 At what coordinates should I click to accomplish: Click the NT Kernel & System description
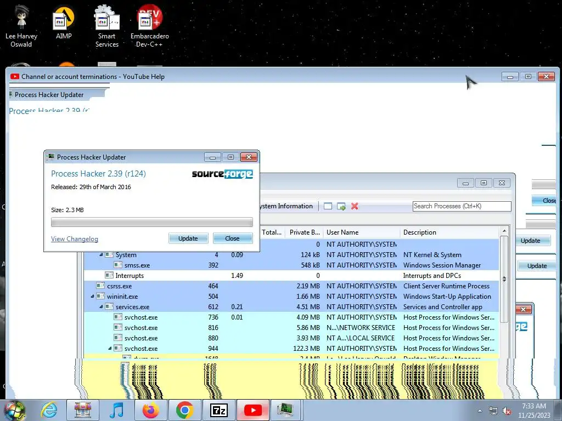pyautogui.click(x=432, y=255)
